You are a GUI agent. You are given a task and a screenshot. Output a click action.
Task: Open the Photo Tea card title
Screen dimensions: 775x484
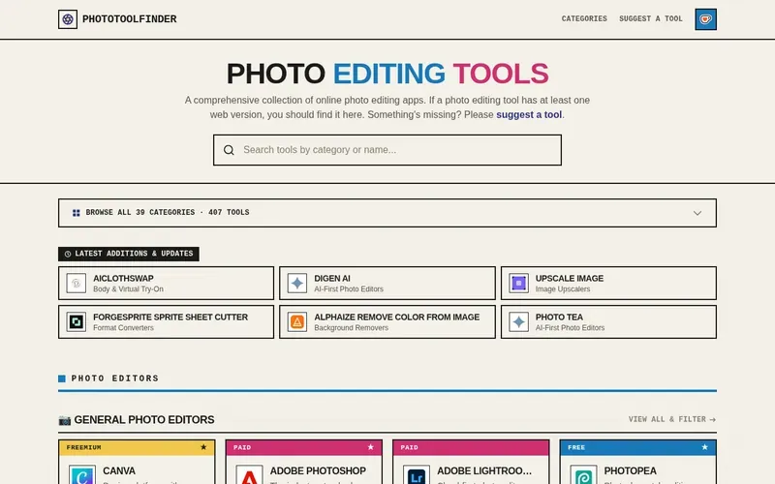click(x=559, y=318)
